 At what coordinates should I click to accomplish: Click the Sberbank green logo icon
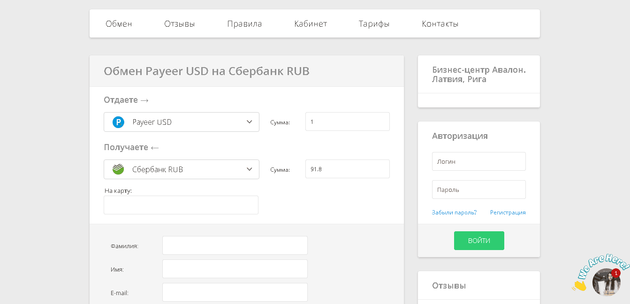(118, 169)
